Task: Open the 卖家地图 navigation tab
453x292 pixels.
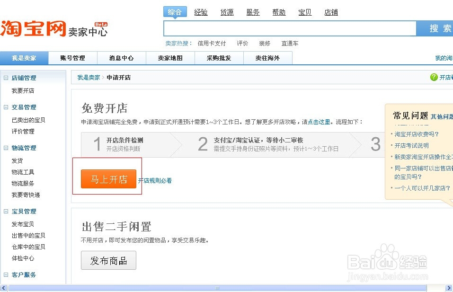Action: point(170,58)
